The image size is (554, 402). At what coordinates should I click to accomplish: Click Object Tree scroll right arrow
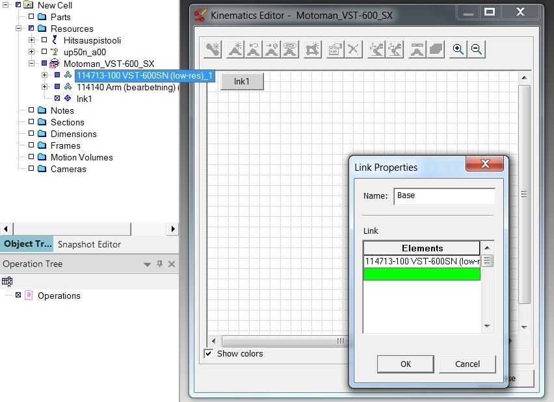173,229
